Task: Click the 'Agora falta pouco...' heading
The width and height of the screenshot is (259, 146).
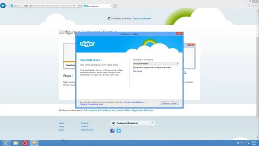Action: [x=91, y=60]
